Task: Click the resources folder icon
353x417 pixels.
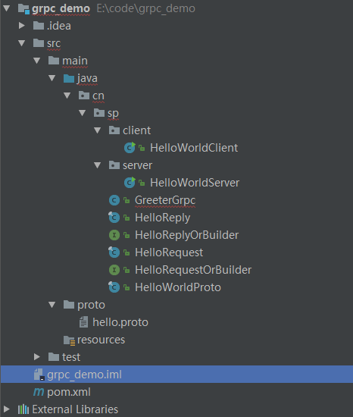Action: pyautogui.click(x=70, y=340)
